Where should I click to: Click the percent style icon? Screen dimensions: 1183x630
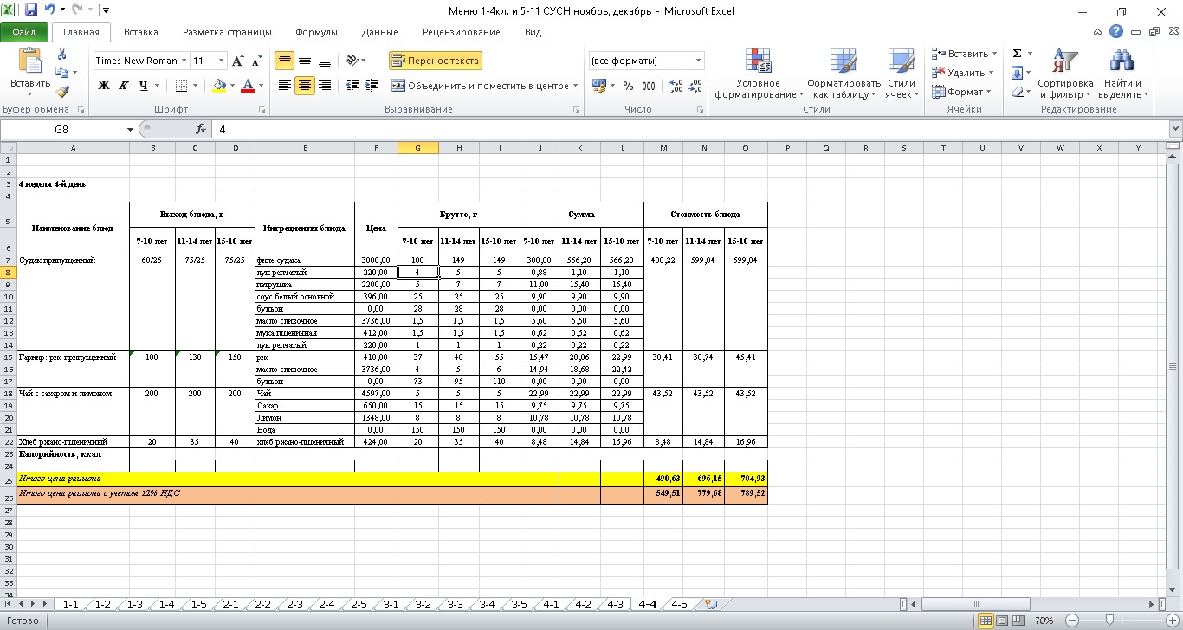tap(628, 86)
